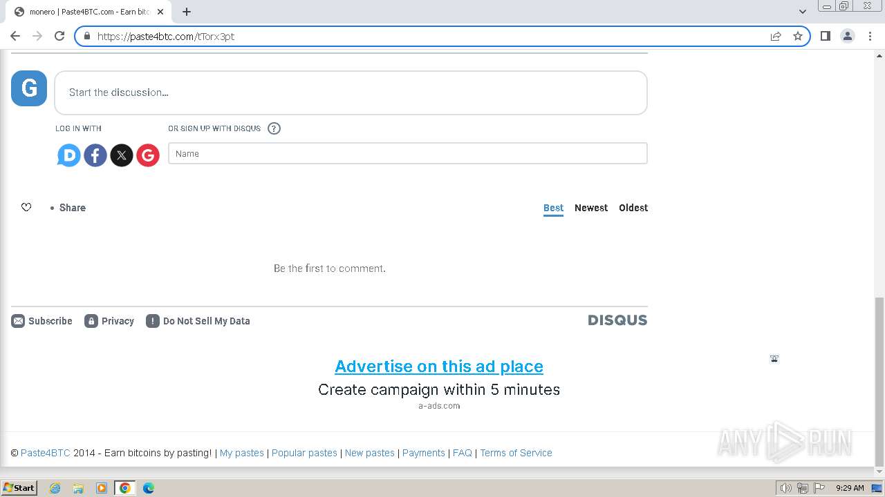Click the small ad image in sidebar
Image resolution: width=885 pixels, height=497 pixels.
(x=774, y=358)
